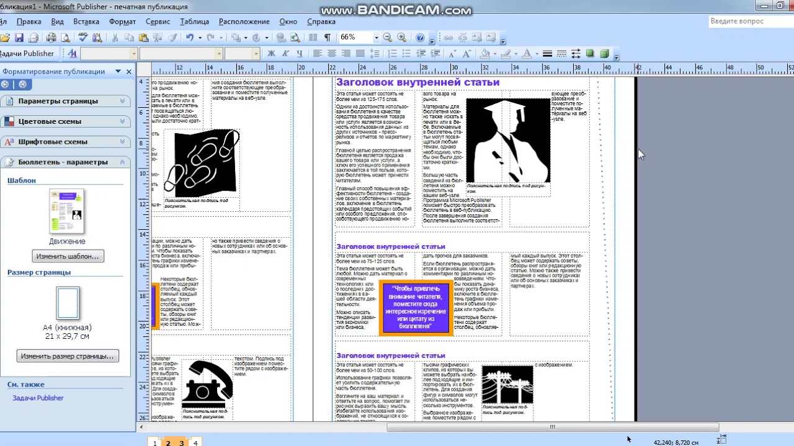Screen dimensions: 794x446
Task: Paste from clipboard with the Paste icon
Action: point(144,38)
